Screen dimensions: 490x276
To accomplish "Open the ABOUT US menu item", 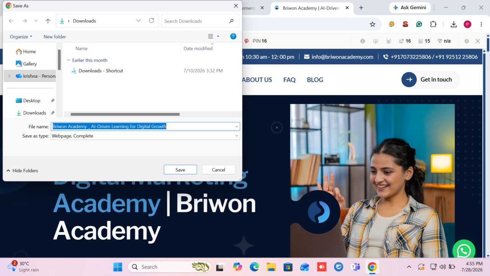I will pos(257,80).
